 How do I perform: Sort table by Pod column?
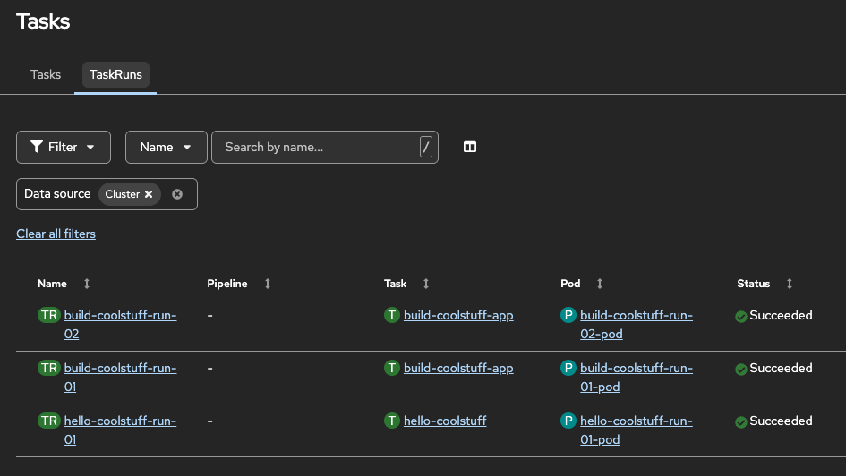(x=600, y=284)
